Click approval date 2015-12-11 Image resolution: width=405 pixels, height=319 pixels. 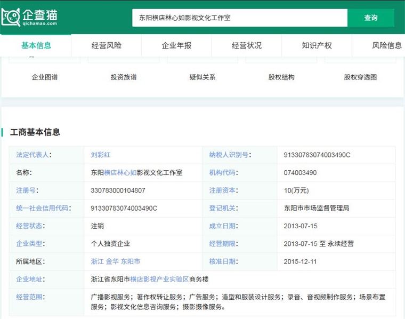300,261
